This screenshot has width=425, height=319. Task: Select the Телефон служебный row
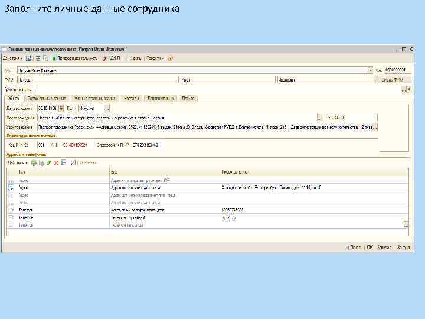208,217
